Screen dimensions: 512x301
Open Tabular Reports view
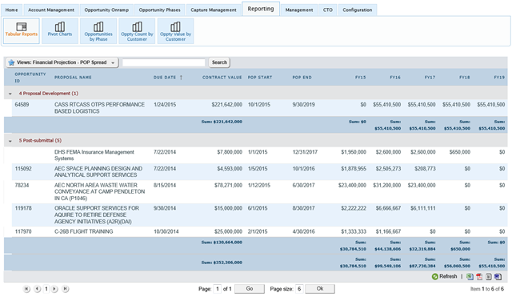tap(22, 30)
